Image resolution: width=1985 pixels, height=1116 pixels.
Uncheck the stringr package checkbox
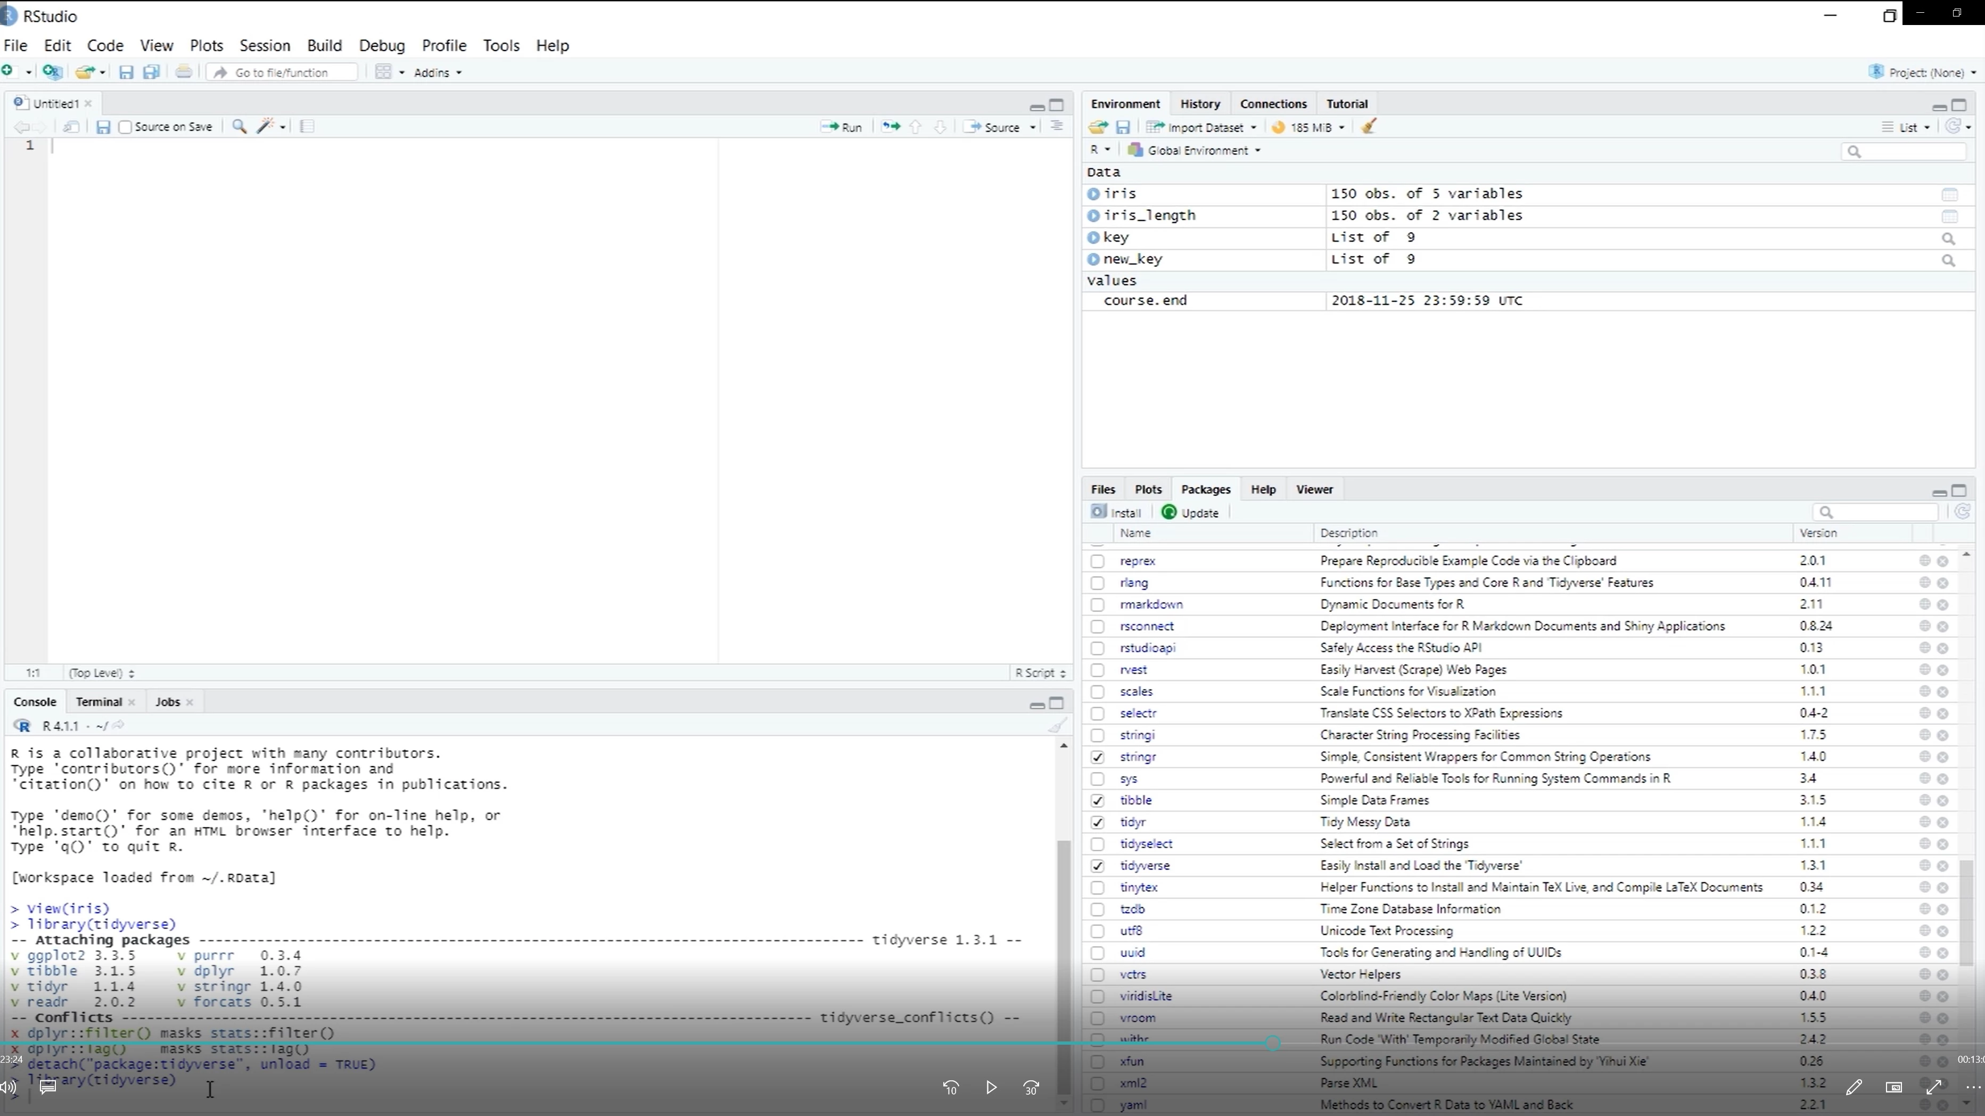1097,757
